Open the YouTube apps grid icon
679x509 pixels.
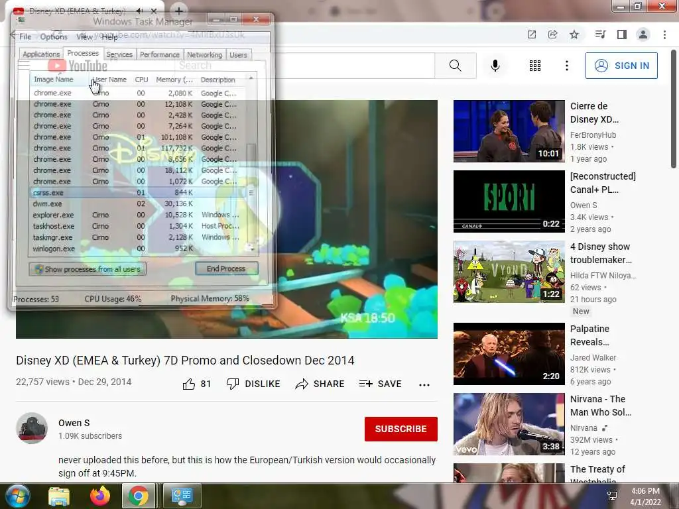(x=535, y=66)
